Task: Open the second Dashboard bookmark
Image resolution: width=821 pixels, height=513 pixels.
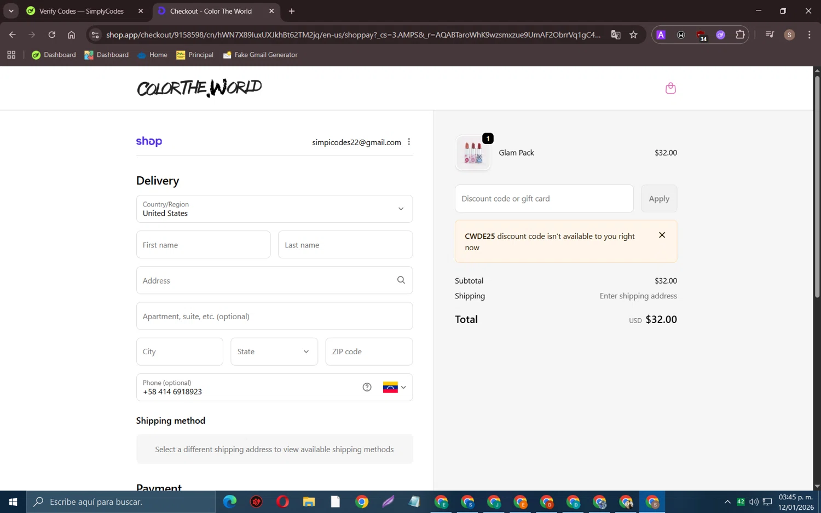Action: click(x=107, y=55)
